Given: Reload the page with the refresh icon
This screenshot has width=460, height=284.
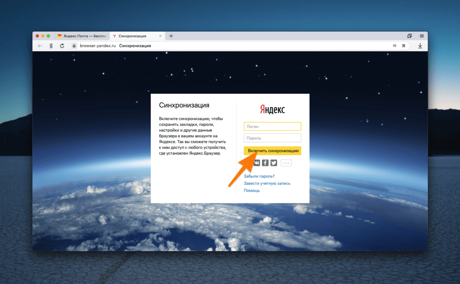Looking at the screenshot, I should point(62,46).
